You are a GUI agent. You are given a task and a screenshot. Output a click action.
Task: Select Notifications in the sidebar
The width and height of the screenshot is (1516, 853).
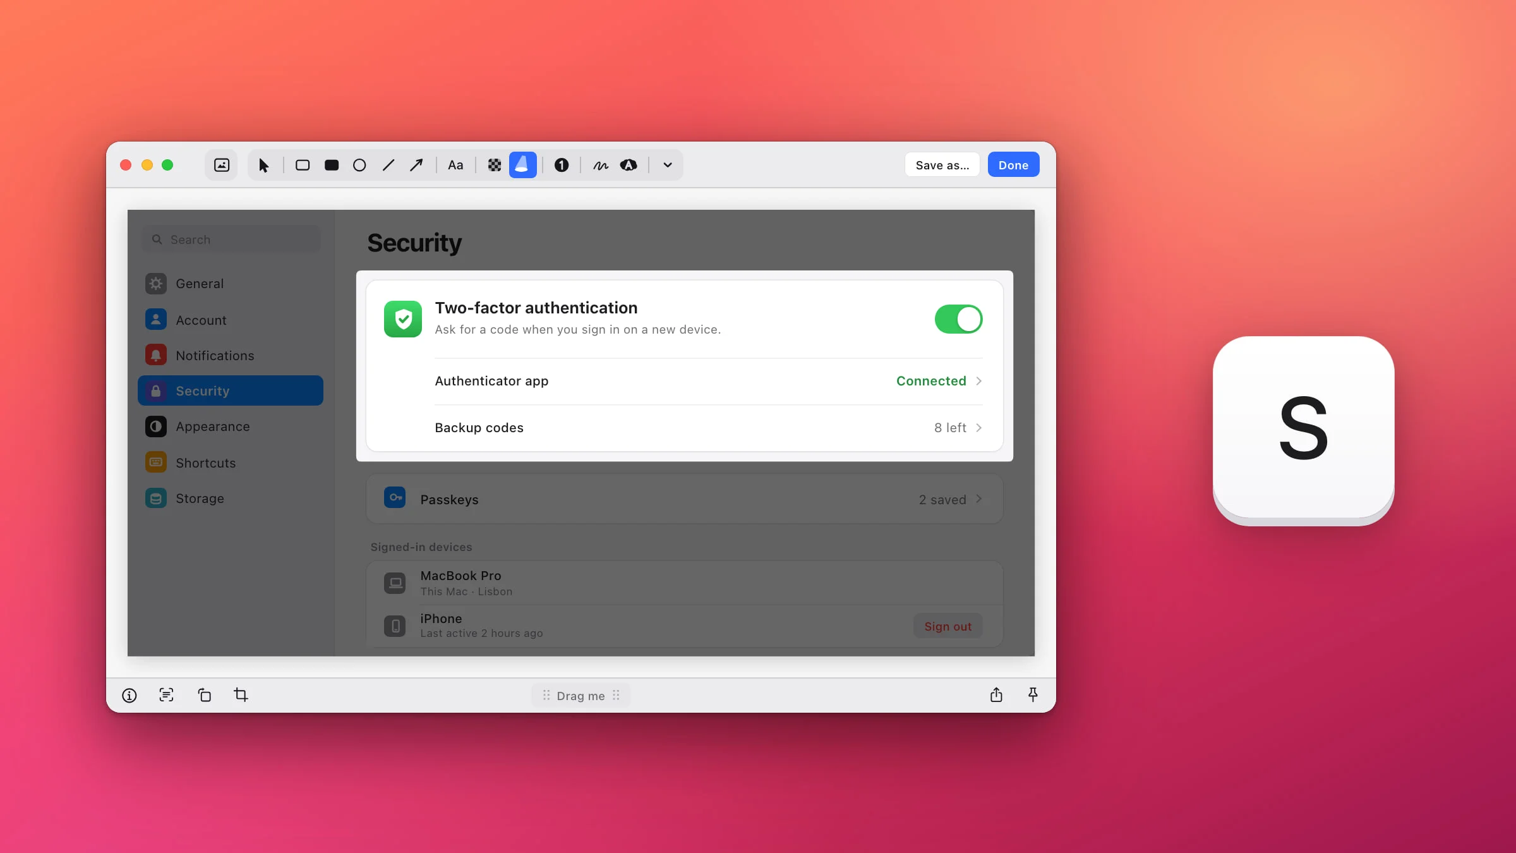231,355
